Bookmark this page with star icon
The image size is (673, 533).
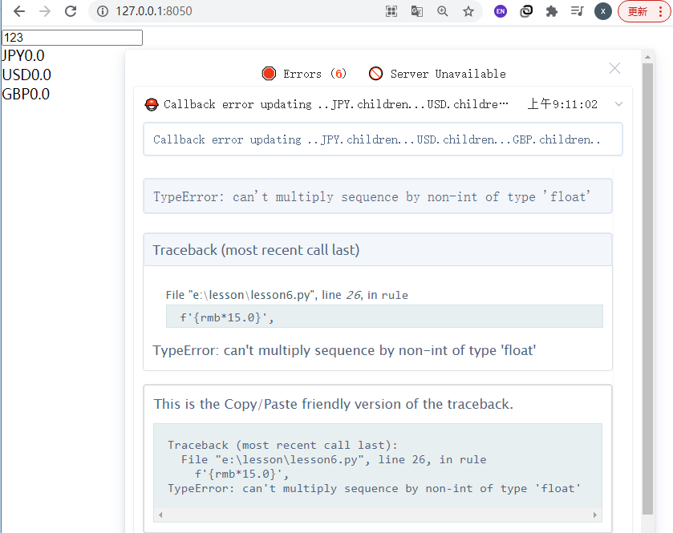(468, 11)
